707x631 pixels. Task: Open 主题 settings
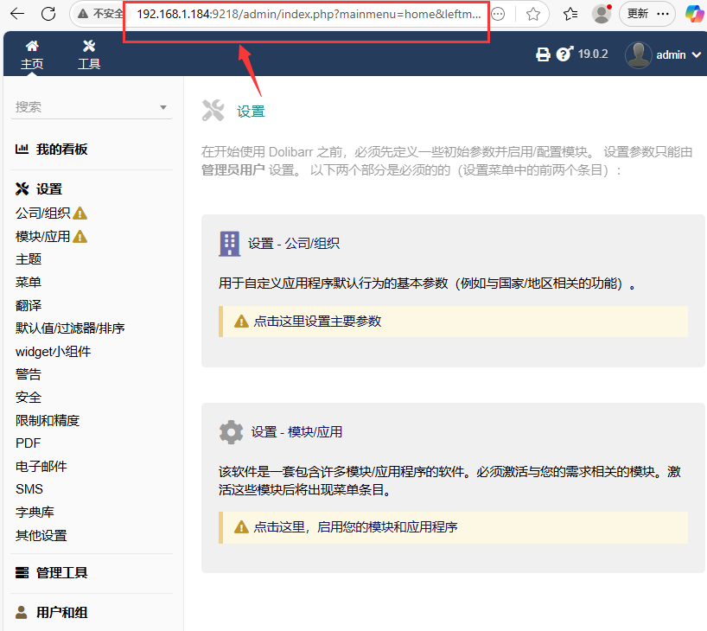coord(29,259)
